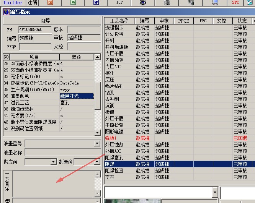Click the 注销 logout button
Screen dimensions: 255x203
click(32, 2)
